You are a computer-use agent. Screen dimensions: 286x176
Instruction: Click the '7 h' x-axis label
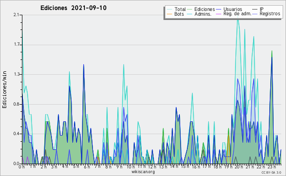coord(97,166)
